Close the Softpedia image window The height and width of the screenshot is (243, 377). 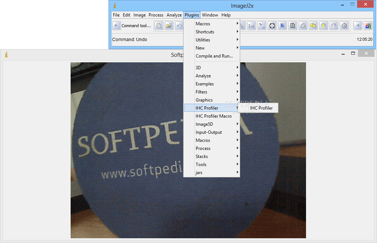[x=366, y=53]
